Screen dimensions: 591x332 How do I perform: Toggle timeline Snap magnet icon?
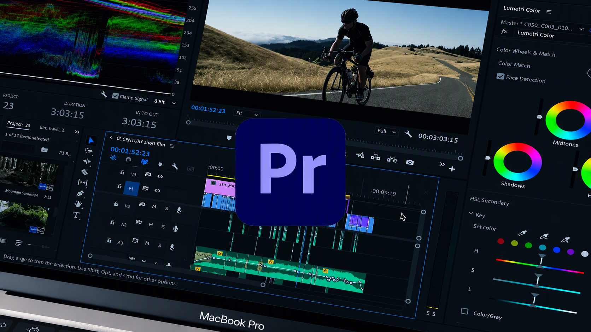[x=128, y=160]
